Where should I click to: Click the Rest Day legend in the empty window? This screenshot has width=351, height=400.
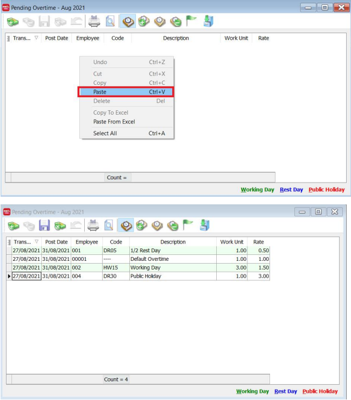tap(291, 190)
